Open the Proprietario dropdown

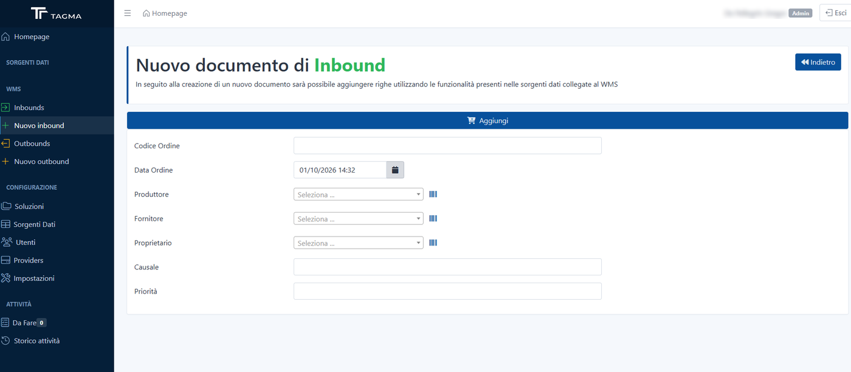tap(359, 243)
